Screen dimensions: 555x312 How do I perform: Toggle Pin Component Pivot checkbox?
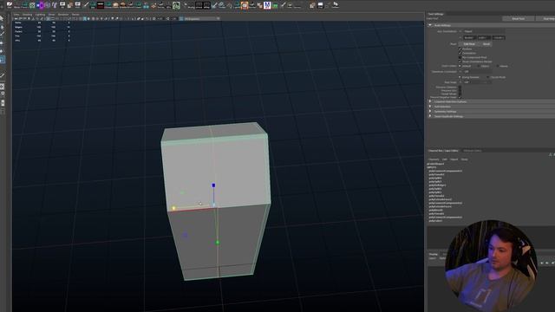[x=460, y=57]
